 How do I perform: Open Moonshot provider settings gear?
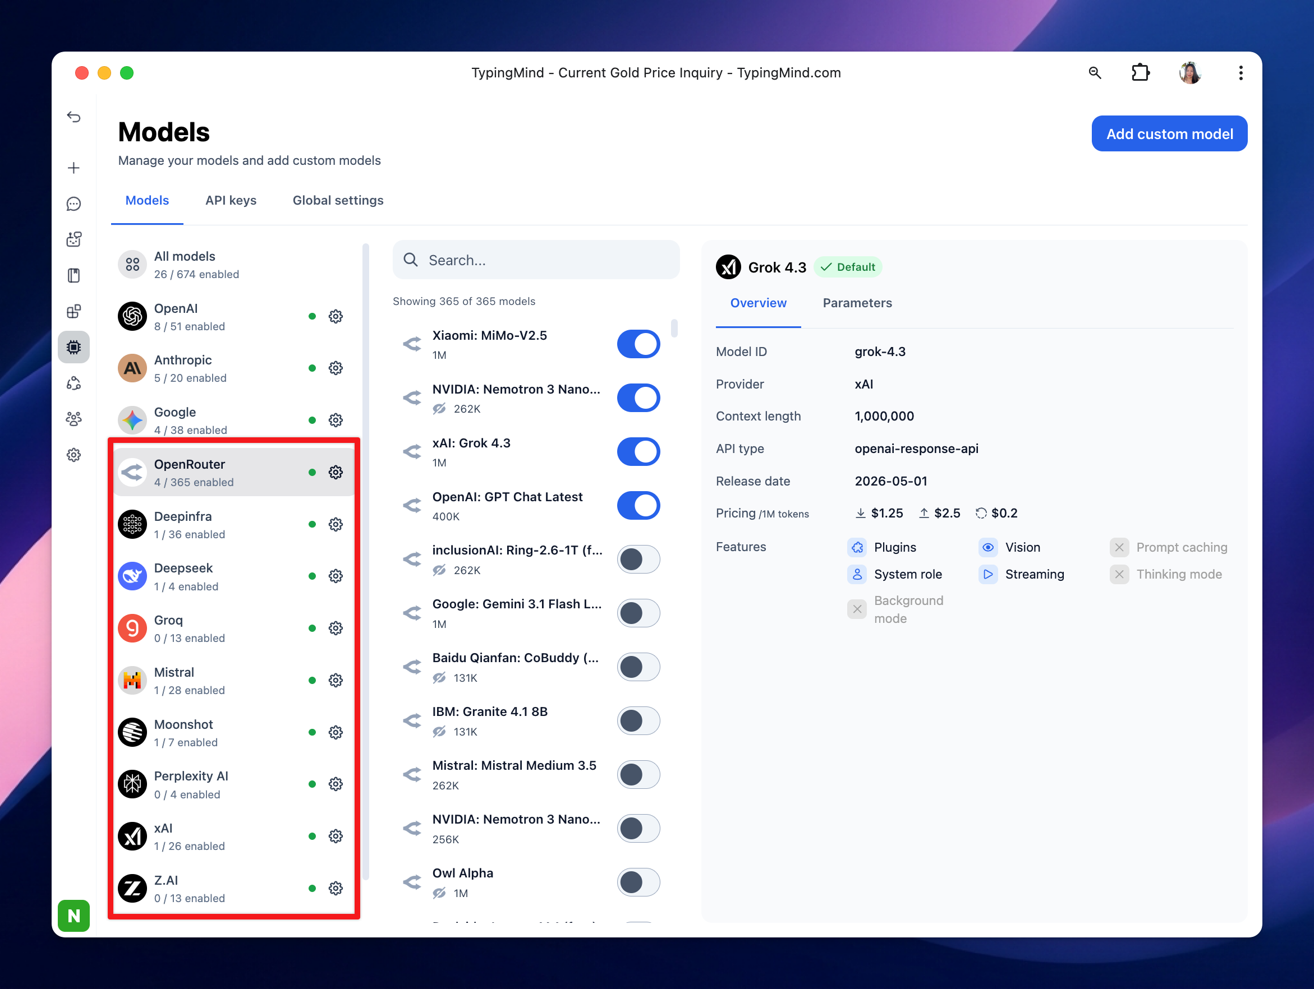(x=336, y=733)
